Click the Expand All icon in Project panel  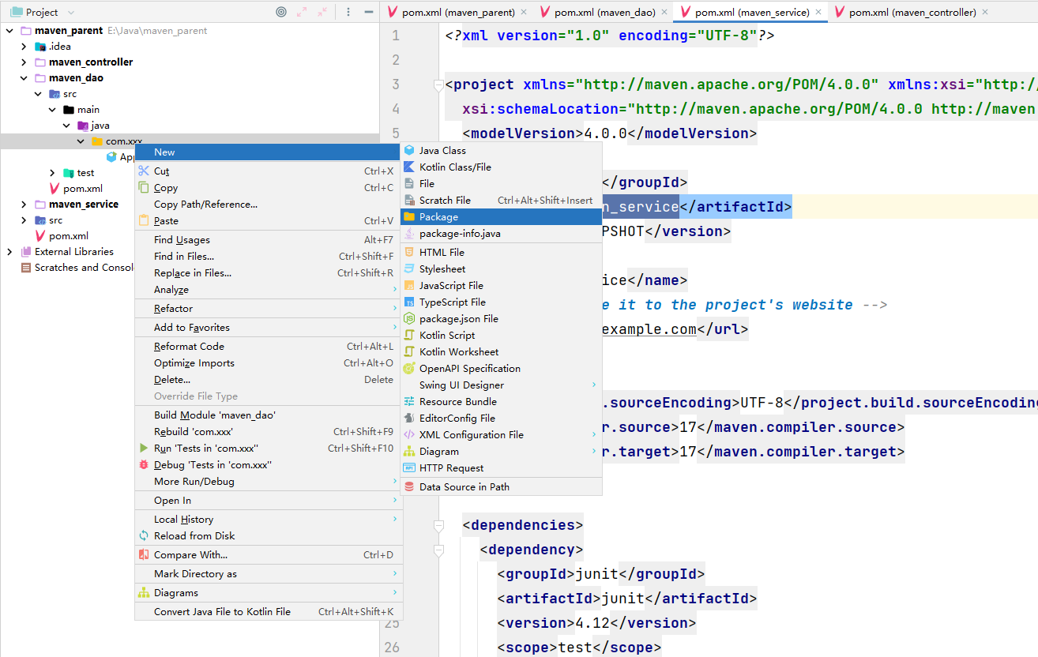click(x=302, y=12)
